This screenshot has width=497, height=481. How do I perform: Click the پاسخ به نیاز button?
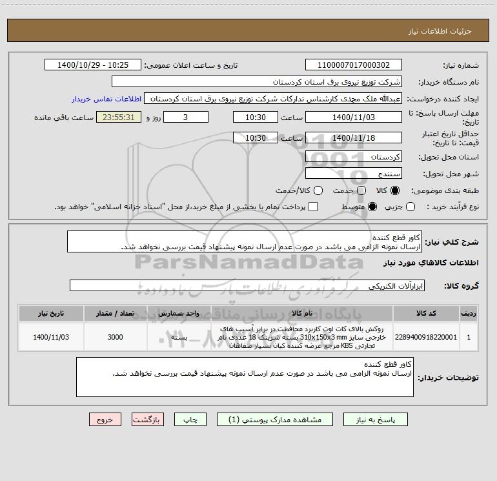coord(375,420)
